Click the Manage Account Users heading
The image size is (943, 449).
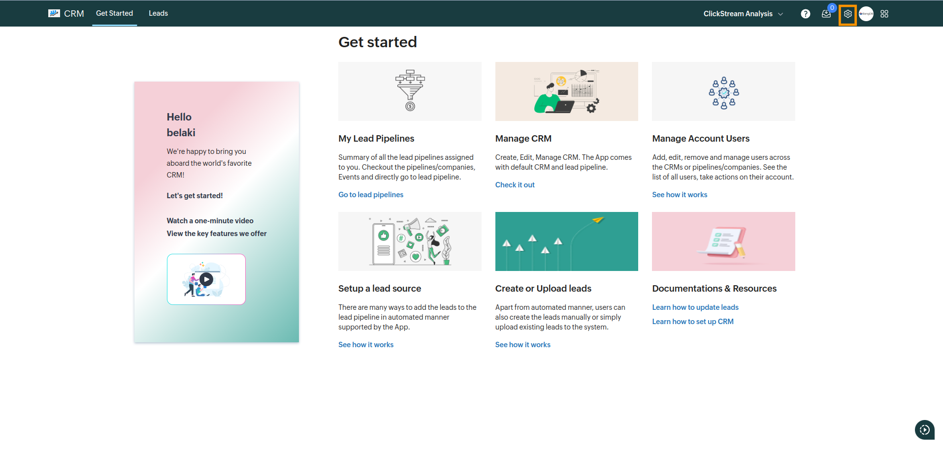coord(701,139)
